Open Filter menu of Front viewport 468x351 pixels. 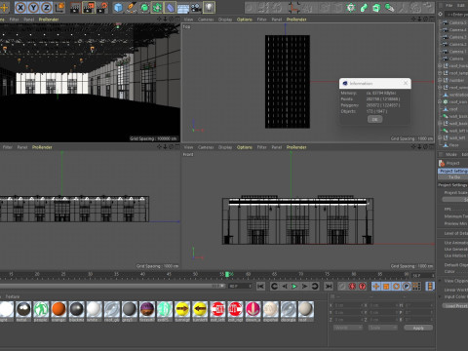coord(262,147)
